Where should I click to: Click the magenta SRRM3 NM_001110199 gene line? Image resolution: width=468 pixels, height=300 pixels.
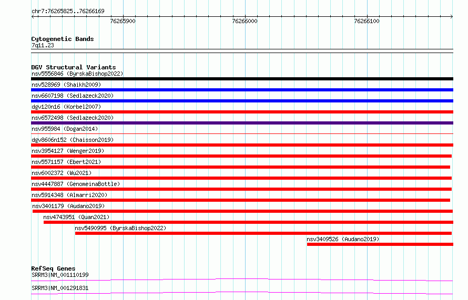242,280
